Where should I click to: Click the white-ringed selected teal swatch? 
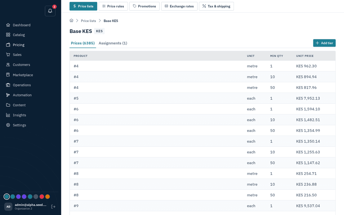7,197
